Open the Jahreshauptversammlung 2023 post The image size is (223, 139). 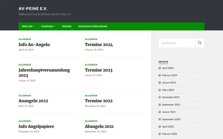[44, 73]
